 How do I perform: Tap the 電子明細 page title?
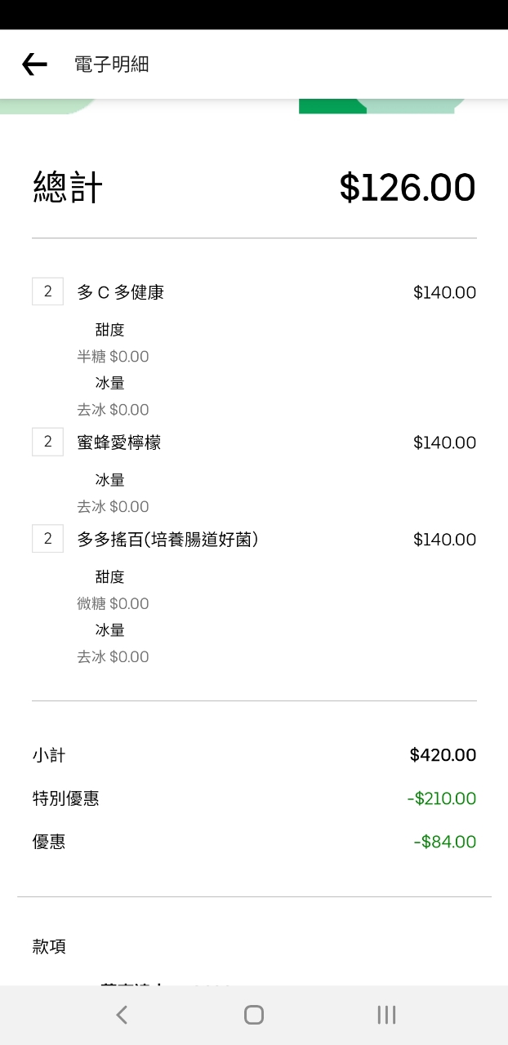click(112, 64)
